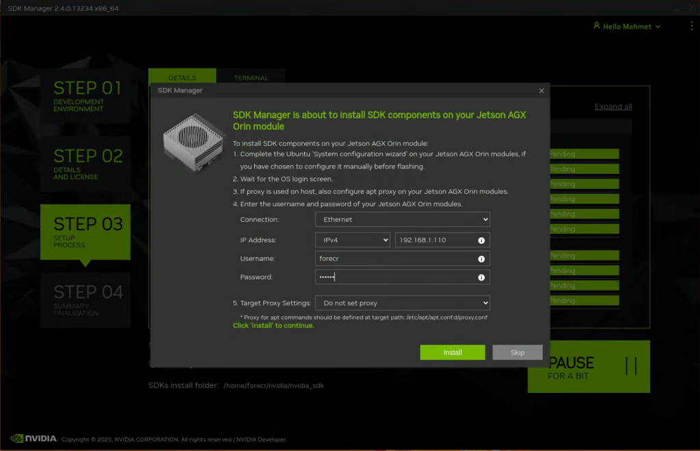Screen dimensions: 700x451
Task: Open the three-dot menu in the top-right corner
Action: 690,25
